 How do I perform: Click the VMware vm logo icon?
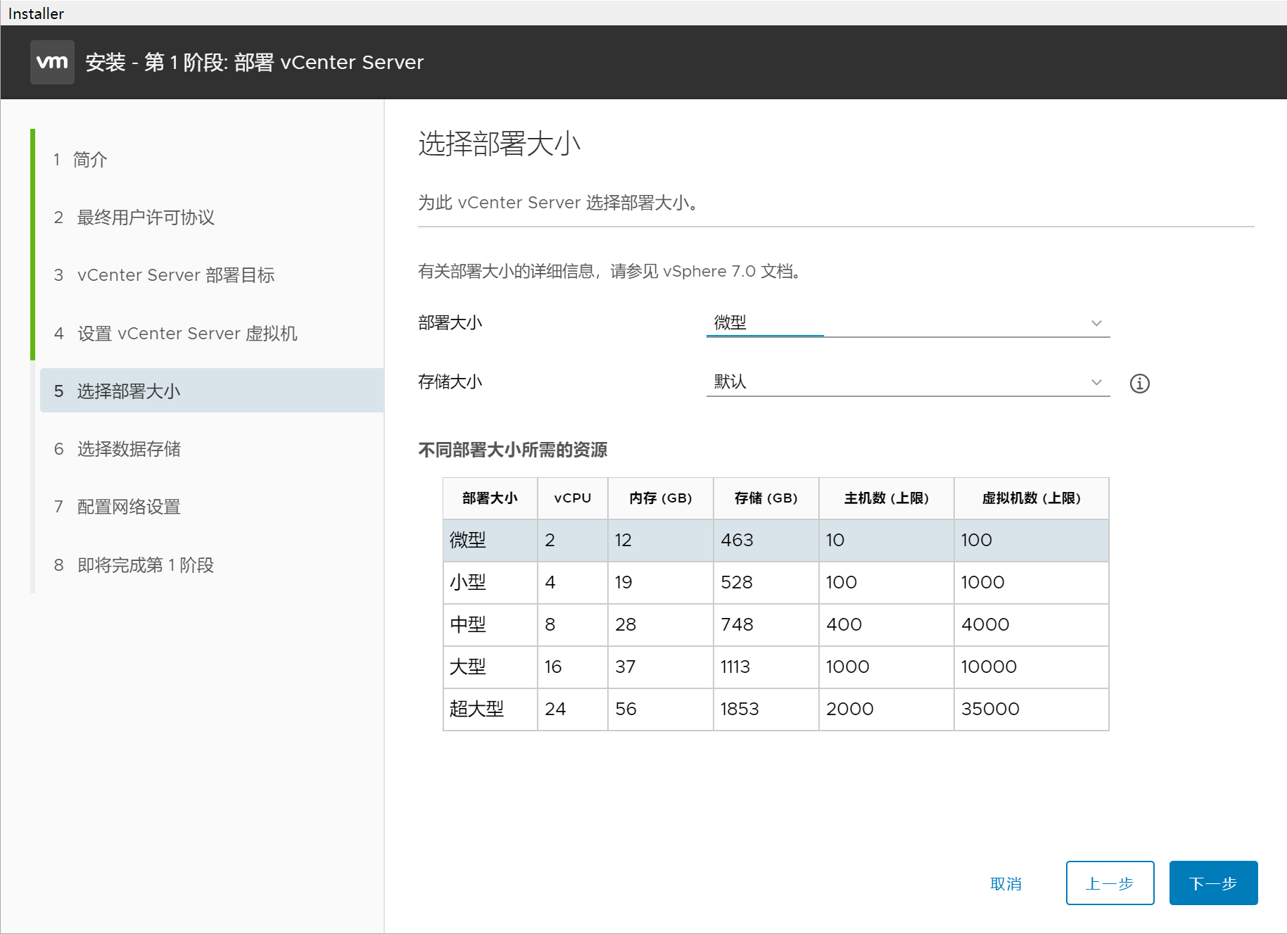pos(52,62)
